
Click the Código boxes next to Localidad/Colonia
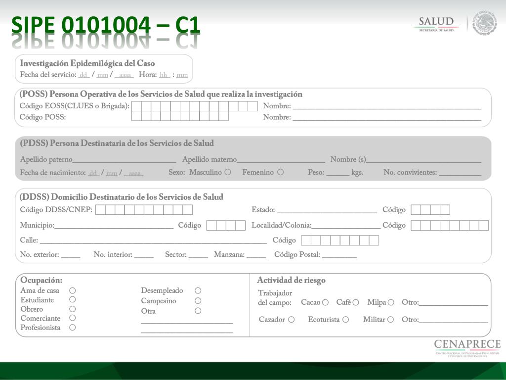tap(450, 225)
